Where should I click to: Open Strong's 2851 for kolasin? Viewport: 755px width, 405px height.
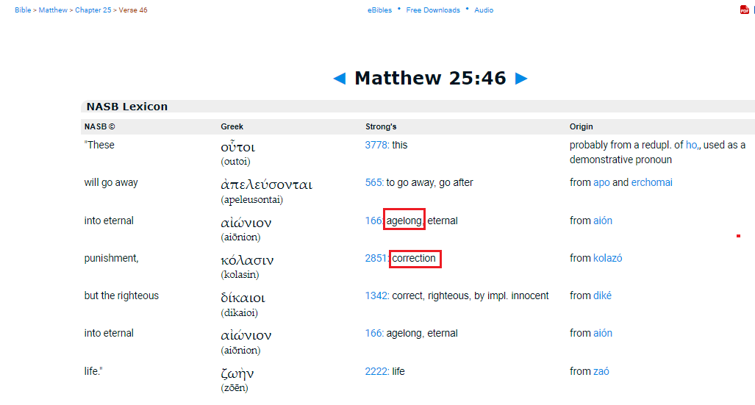tap(376, 258)
